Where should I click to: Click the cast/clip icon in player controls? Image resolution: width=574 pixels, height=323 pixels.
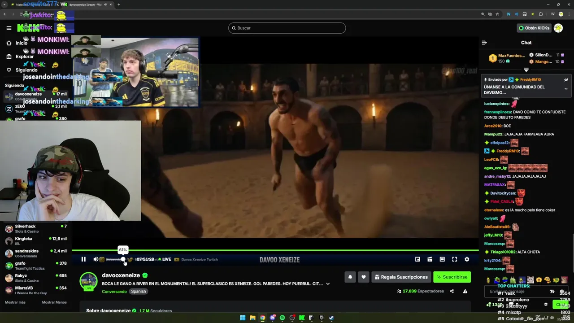coord(430,259)
